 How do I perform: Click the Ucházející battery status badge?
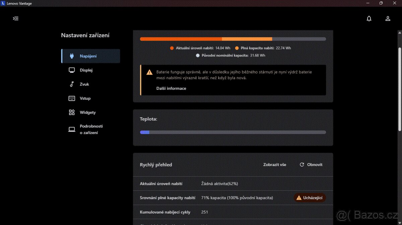(309, 198)
